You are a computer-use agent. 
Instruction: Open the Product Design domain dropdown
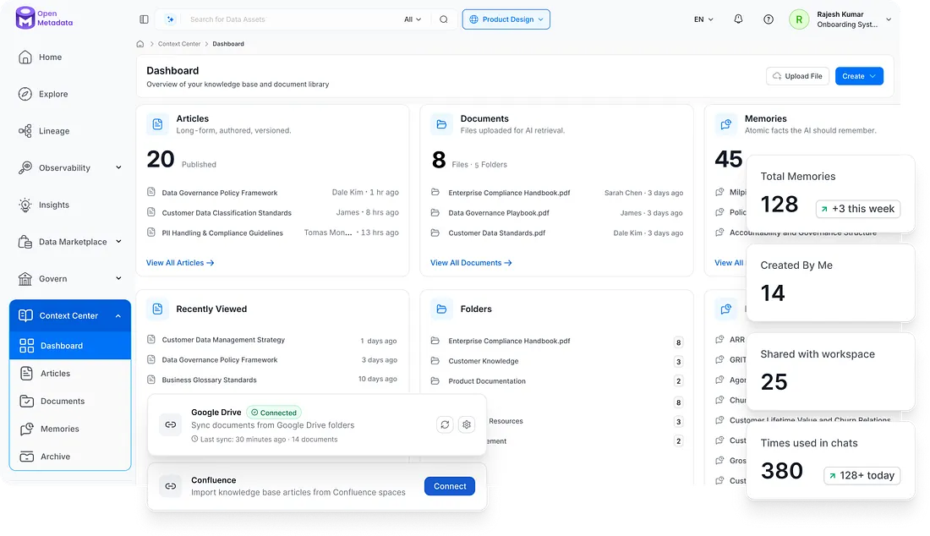point(506,19)
